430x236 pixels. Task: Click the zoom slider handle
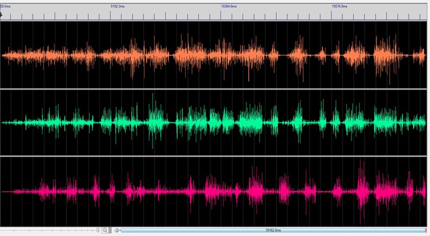(x=98, y=231)
